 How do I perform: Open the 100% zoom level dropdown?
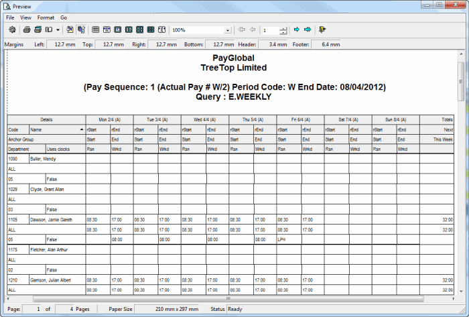[228, 31]
